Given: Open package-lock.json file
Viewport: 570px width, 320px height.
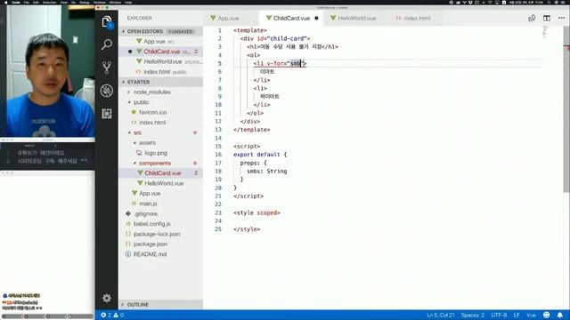Looking at the screenshot, I should click(157, 234).
